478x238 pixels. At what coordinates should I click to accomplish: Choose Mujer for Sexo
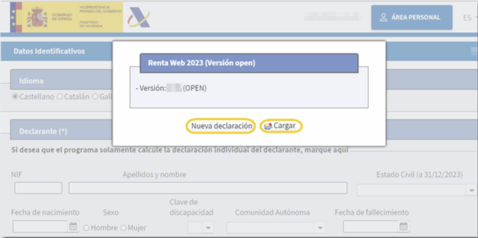(x=123, y=228)
